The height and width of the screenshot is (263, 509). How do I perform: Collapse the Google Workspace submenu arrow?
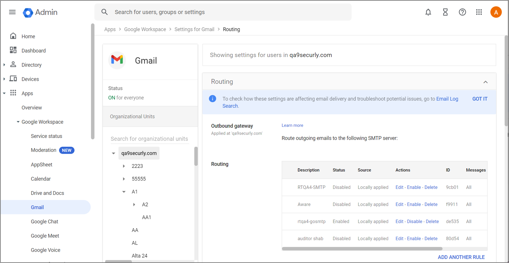18,122
